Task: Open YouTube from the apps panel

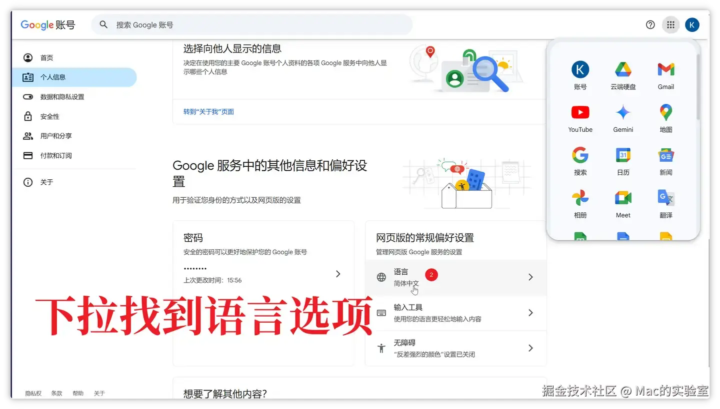Action: tap(580, 118)
